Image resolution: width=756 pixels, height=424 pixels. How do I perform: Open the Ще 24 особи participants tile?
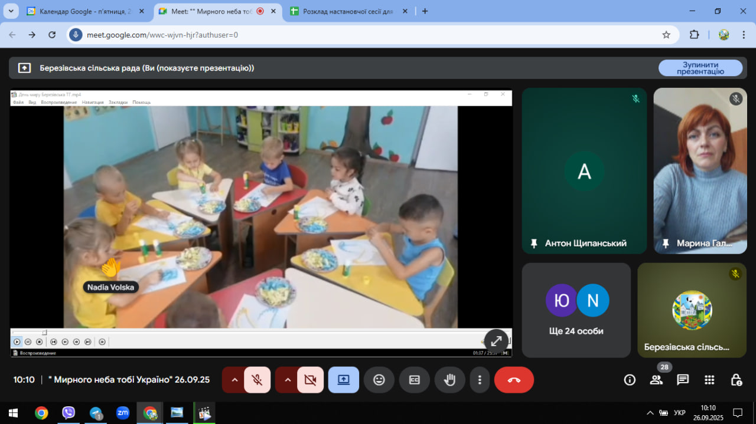[x=576, y=310]
